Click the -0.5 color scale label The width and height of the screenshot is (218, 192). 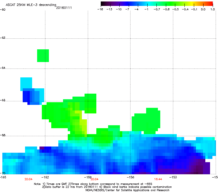[176, 9]
